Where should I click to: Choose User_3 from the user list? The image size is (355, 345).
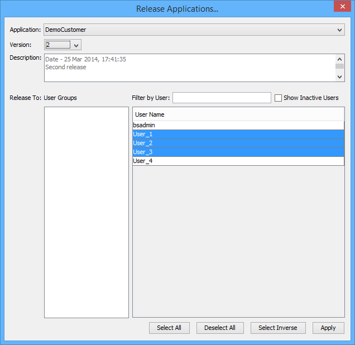pos(238,152)
